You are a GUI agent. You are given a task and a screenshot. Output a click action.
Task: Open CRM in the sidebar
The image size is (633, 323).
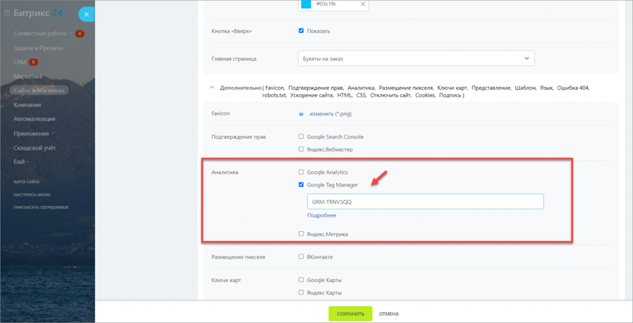coord(19,62)
